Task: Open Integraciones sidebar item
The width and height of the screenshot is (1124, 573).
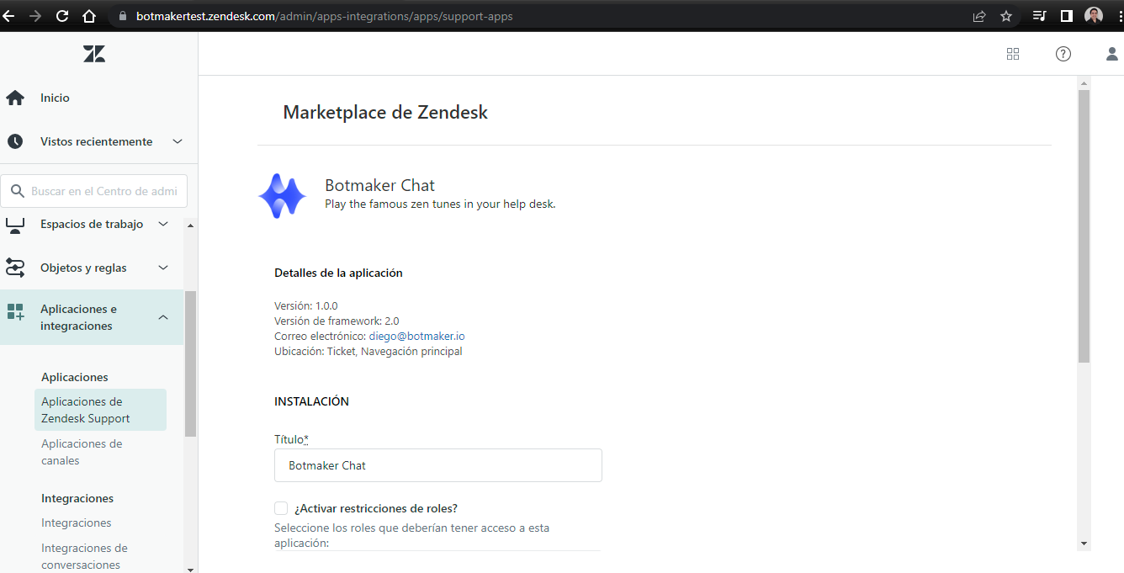Action: [76, 523]
